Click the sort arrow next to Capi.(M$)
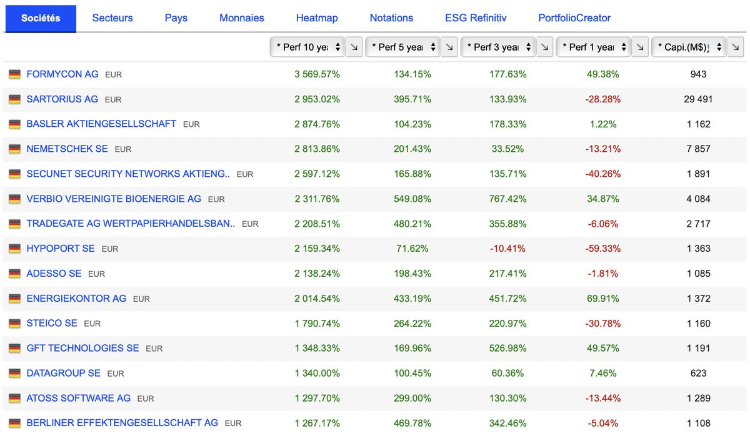 click(x=736, y=47)
